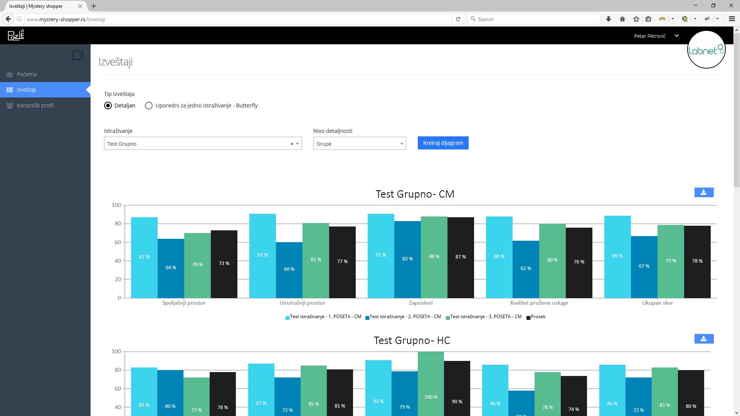740x416 pixels.
Task: Toggle legend 2. POSETA - CM blue swatch
Action: pyautogui.click(x=367, y=318)
